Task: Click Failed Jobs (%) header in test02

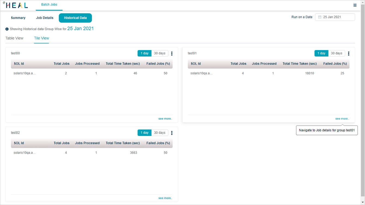Action: pyautogui.click(x=158, y=143)
